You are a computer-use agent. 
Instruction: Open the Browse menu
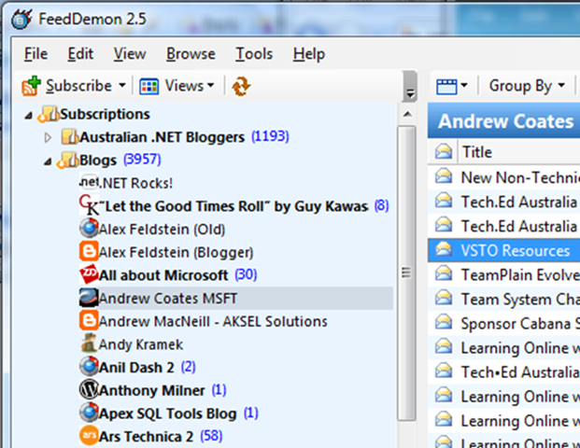pos(191,54)
